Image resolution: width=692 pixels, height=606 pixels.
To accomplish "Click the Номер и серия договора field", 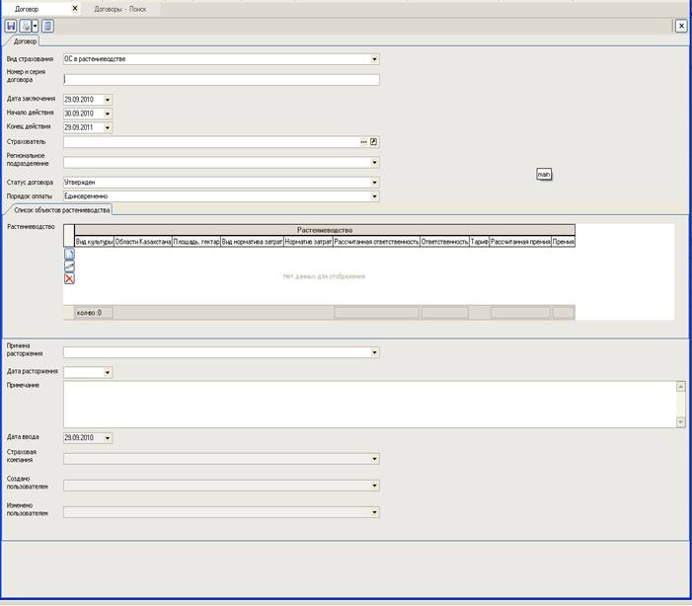I will (x=221, y=80).
